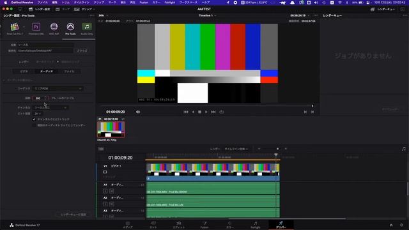This screenshot has width=409, height=230.
Task: Click the 保存先 location path field
Action: click(45, 50)
